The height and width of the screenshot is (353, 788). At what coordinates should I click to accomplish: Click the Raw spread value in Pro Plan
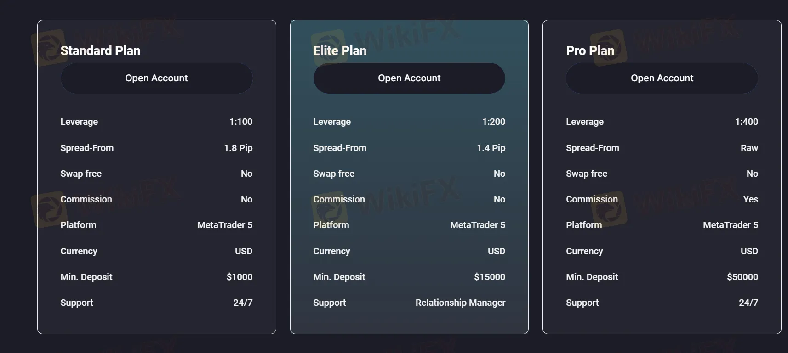tap(749, 148)
